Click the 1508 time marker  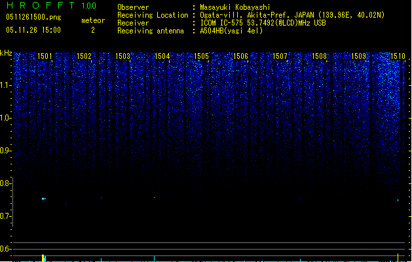click(x=319, y=56)
